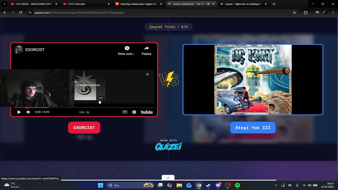Open the media controls button
The height and width of the screenshot is (190, 338).
[x=317, y=12]
